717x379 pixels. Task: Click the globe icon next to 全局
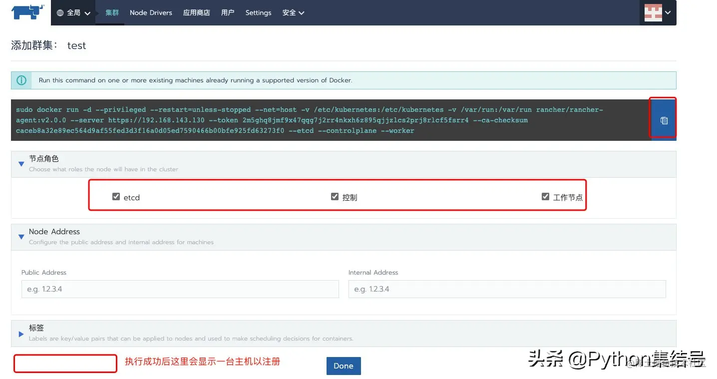pyautogui.click(x=60, y=12)
